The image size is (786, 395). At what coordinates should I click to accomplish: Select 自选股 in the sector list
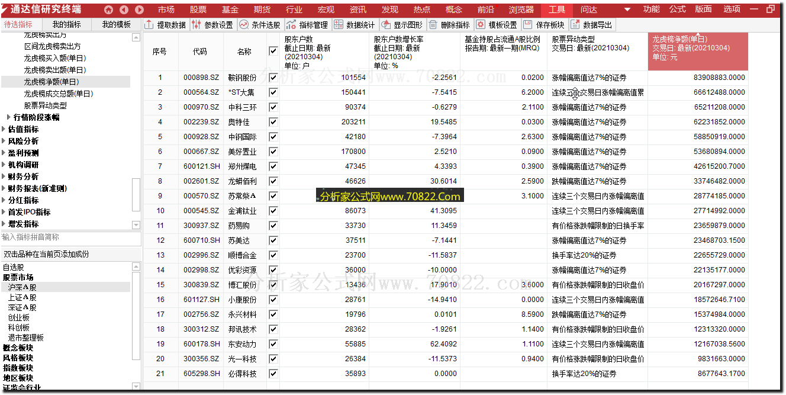(x=14, y=267)
